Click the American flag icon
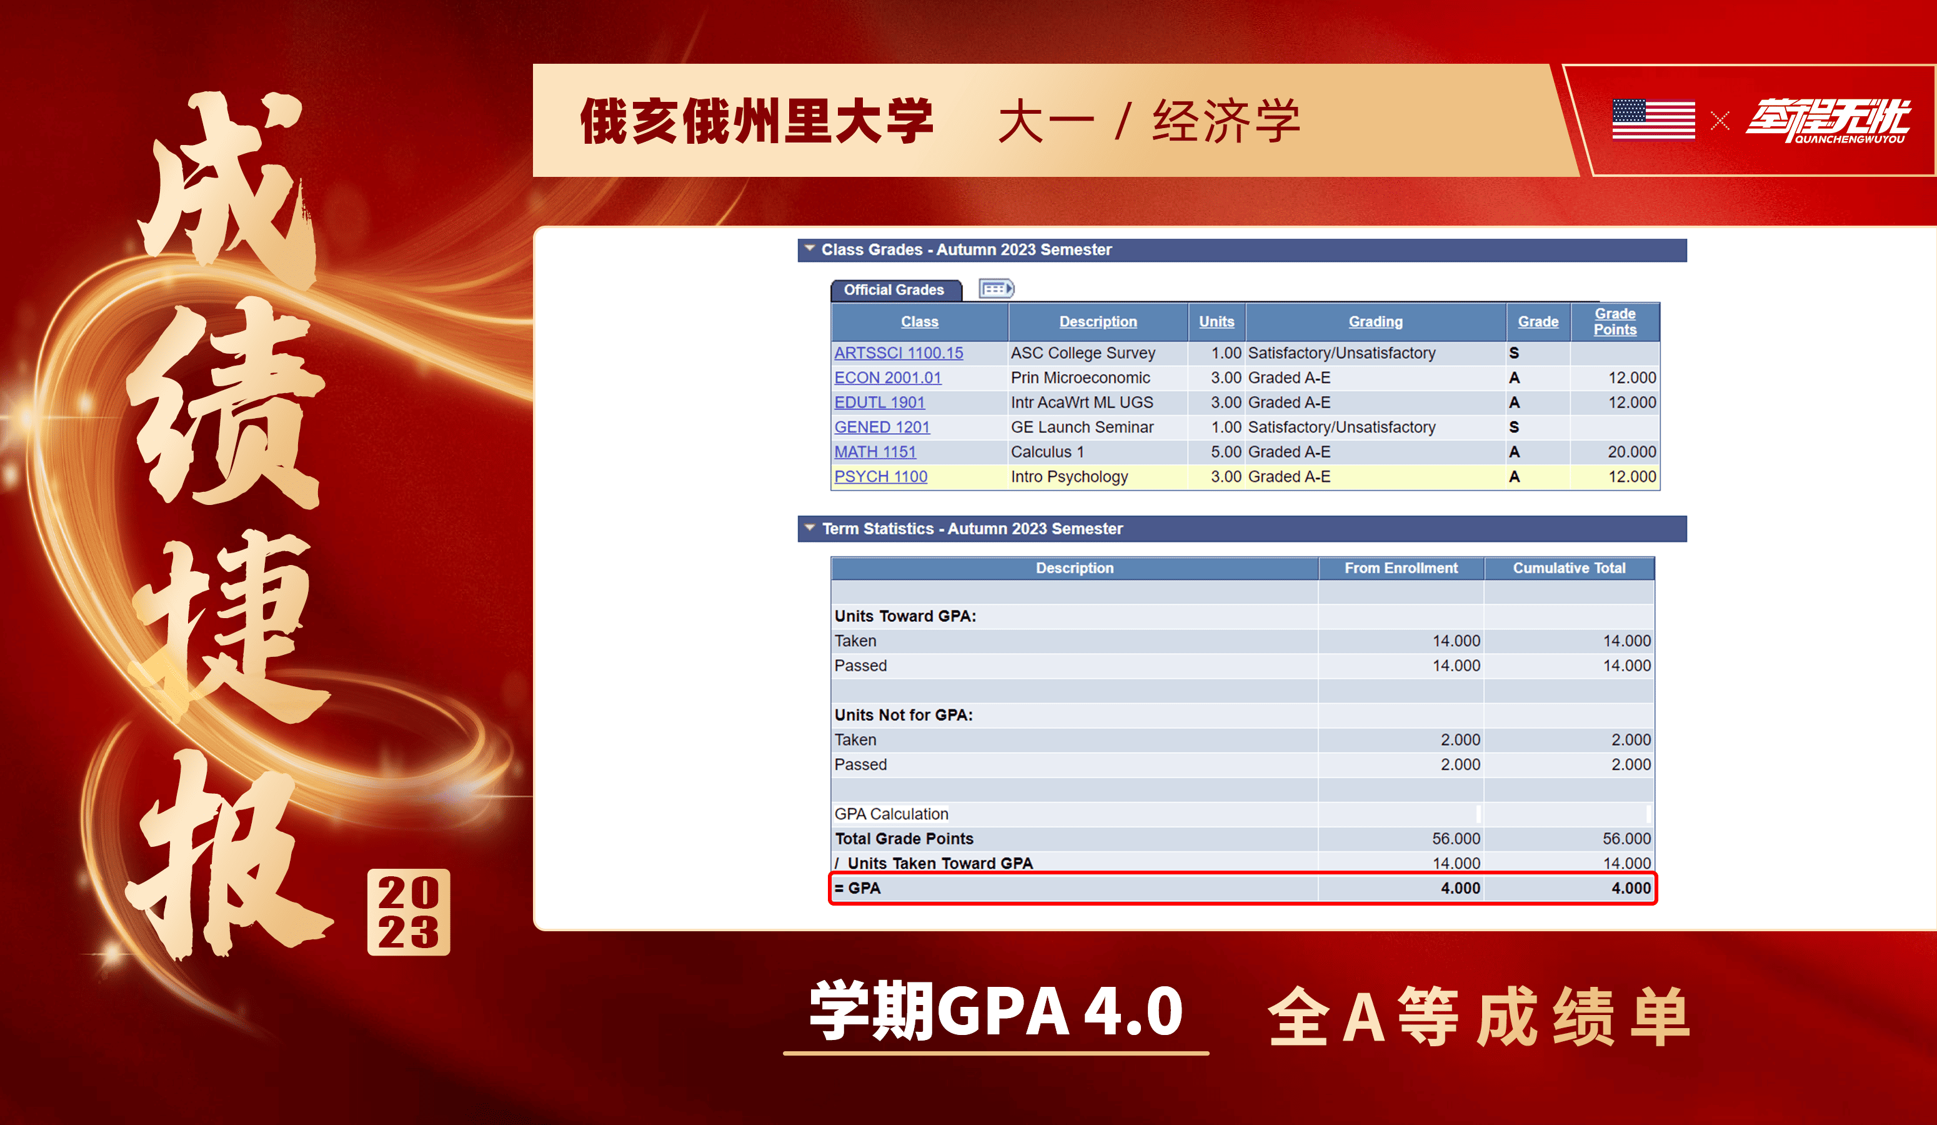 1653,119
